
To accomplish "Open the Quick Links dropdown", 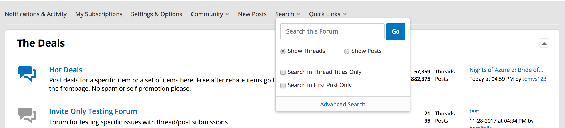I will pyautogui.click(x=328, y=14).
